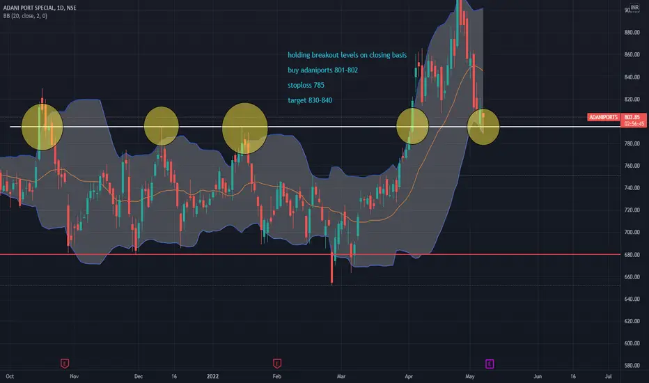649x383 pixels.
Task: Click the red earnings marker near November
Action: [x=65, y=364]
